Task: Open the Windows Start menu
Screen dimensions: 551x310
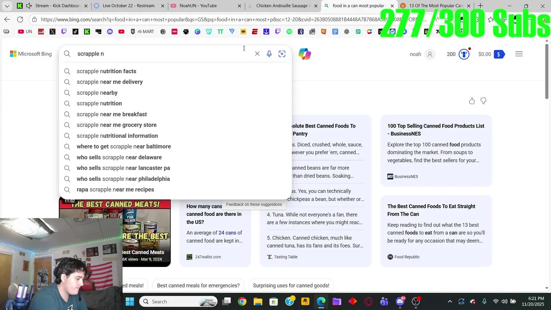Action: tap(130, 301)
